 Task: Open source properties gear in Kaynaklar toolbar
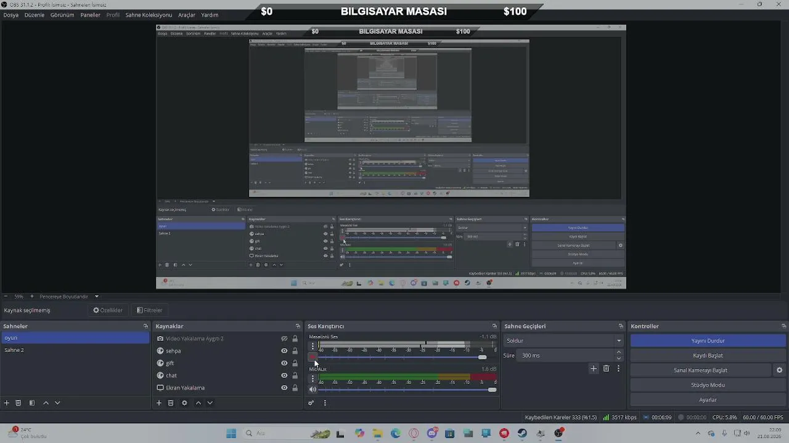tap(184, 403)
